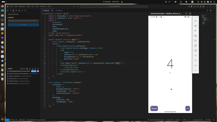Click the Pull icon in Graph header
This screenshot has height=122, width=217.
[33, 69]
